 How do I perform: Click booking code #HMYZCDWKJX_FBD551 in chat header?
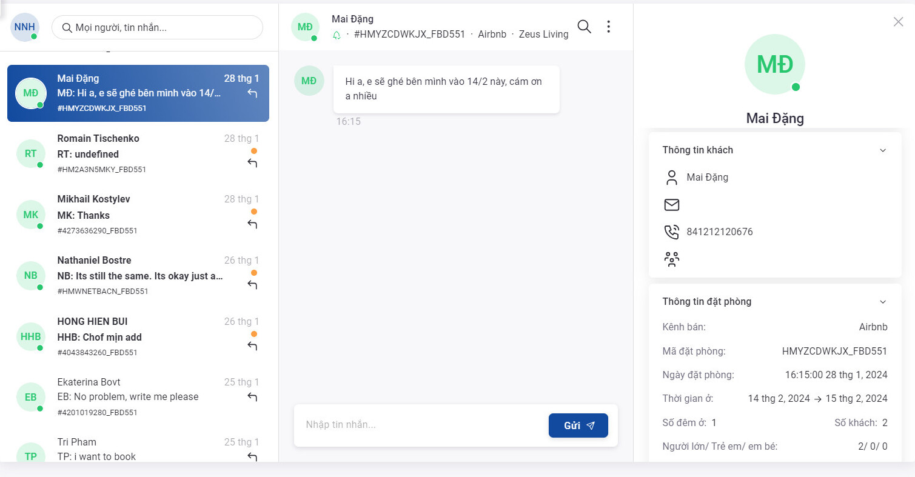[x=410, y=35]
